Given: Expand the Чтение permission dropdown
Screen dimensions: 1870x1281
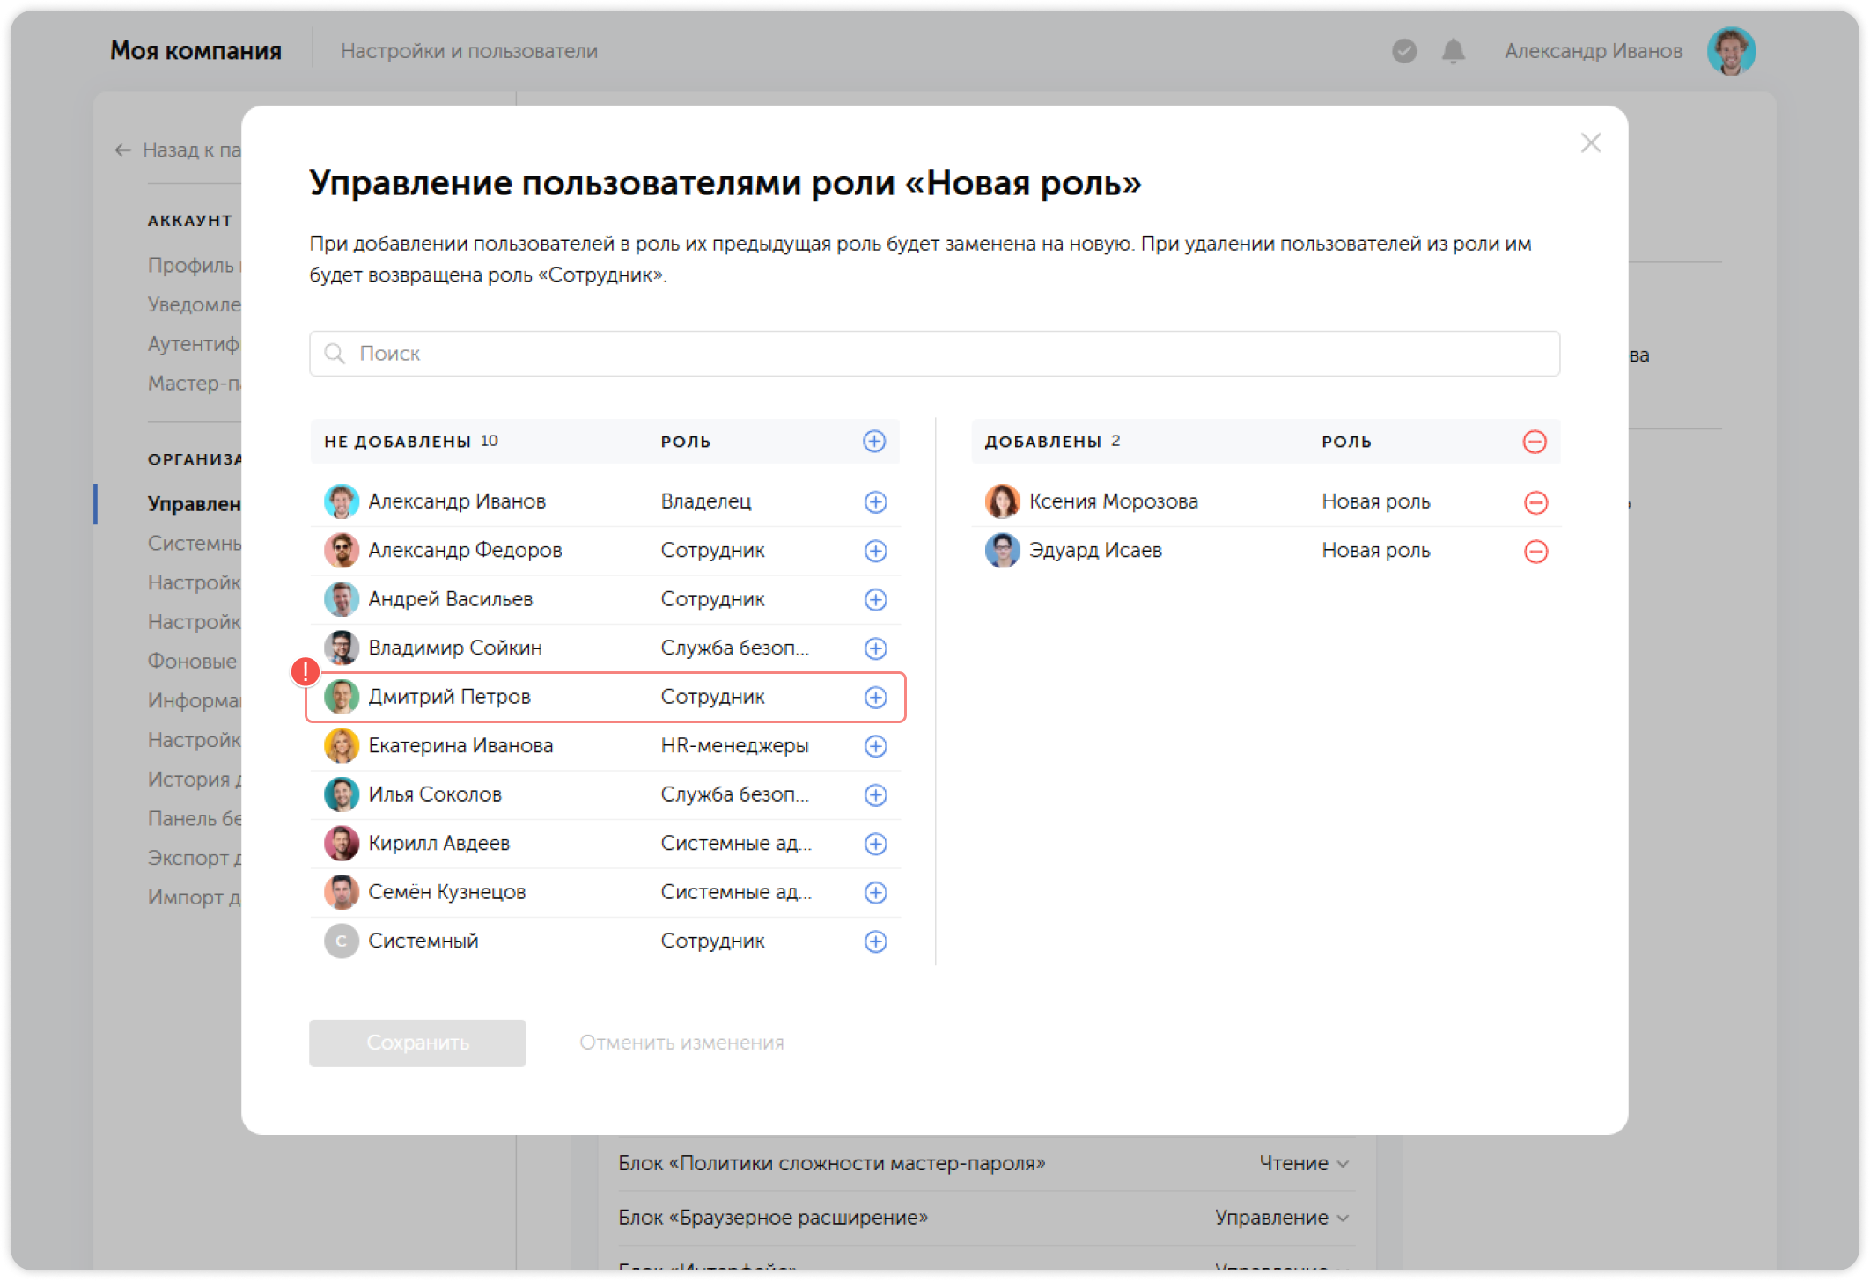Looking at the screenshot, I should click(1303, 1163).
